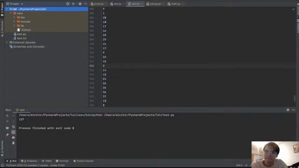299x168 pixels.
Task: Hide the Run tool window
Action: (293, 110)
